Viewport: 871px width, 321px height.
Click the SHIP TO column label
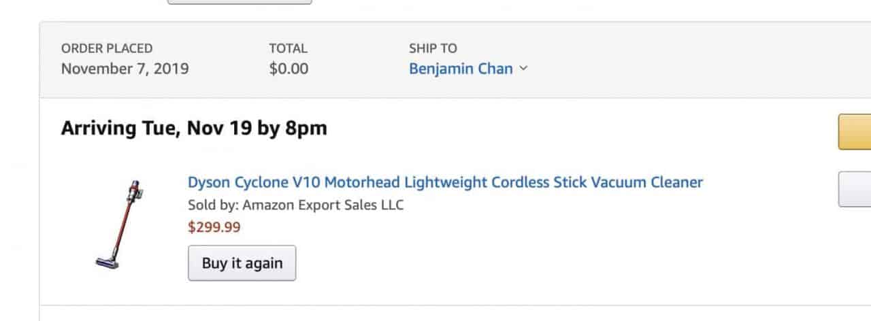433,48
